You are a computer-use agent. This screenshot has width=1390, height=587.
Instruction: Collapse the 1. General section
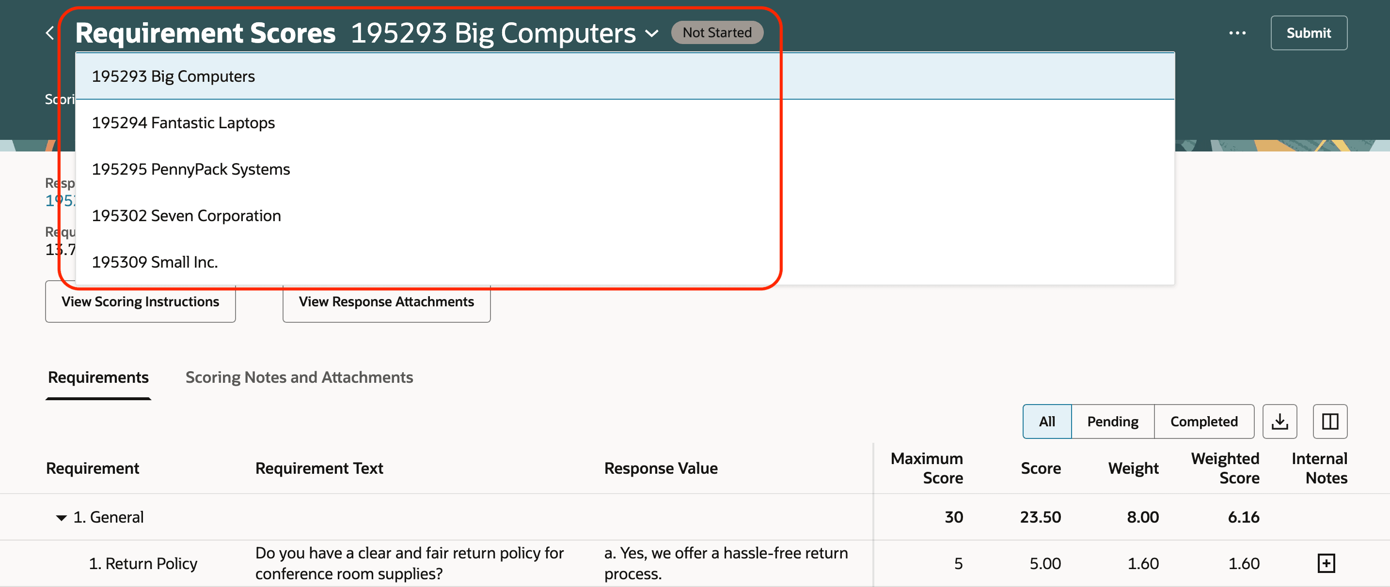click(61, 517)
